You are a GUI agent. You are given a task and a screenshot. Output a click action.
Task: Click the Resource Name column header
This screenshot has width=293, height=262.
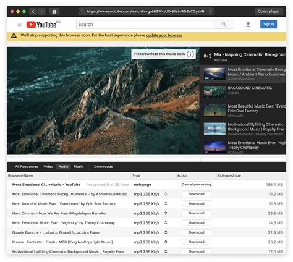[x=20, y=175]
